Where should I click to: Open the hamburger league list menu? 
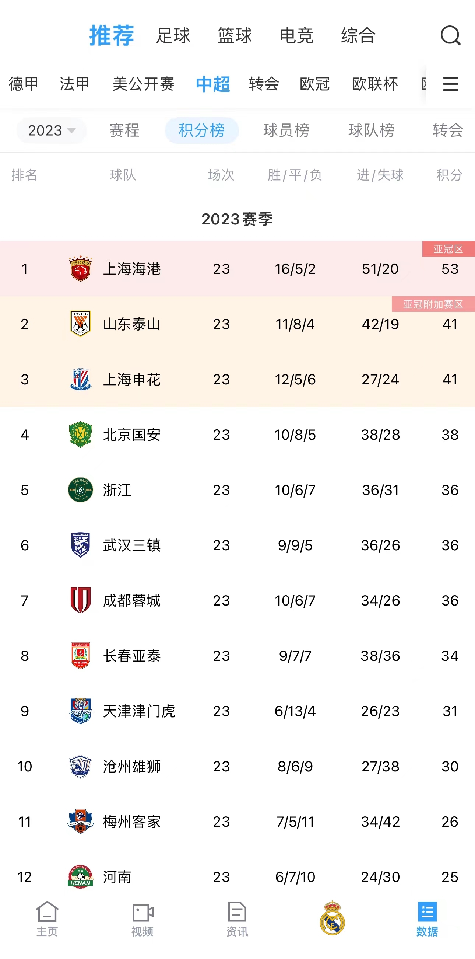[450, 84]
